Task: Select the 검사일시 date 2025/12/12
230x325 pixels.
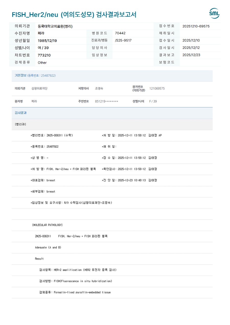Action: coord(191,48)
